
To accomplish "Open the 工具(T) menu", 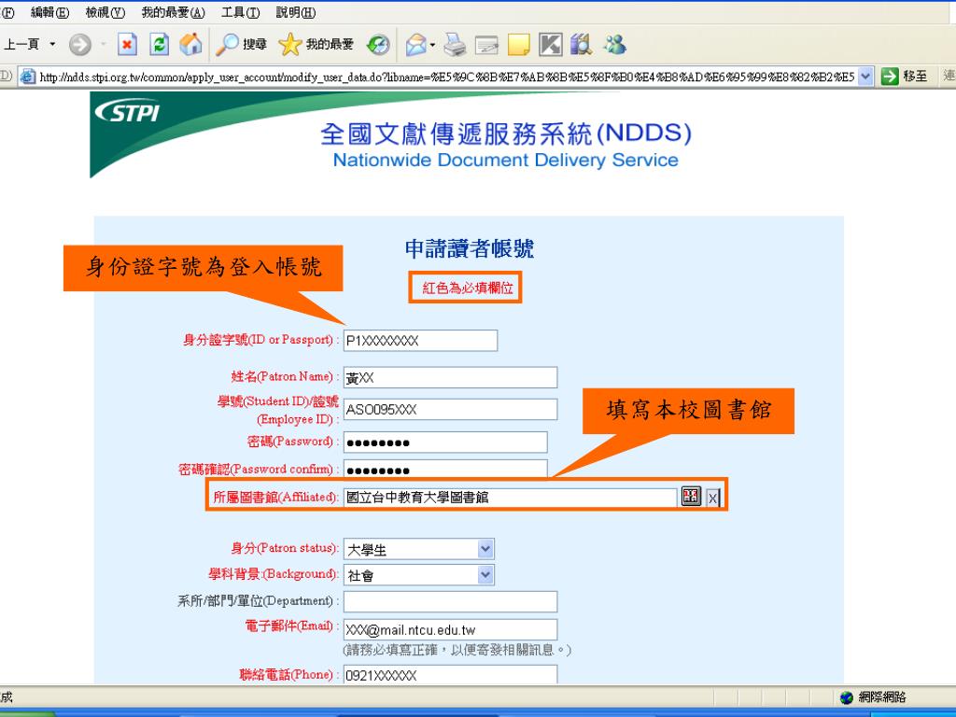I will pyautogui.click(x=240, y=12).
